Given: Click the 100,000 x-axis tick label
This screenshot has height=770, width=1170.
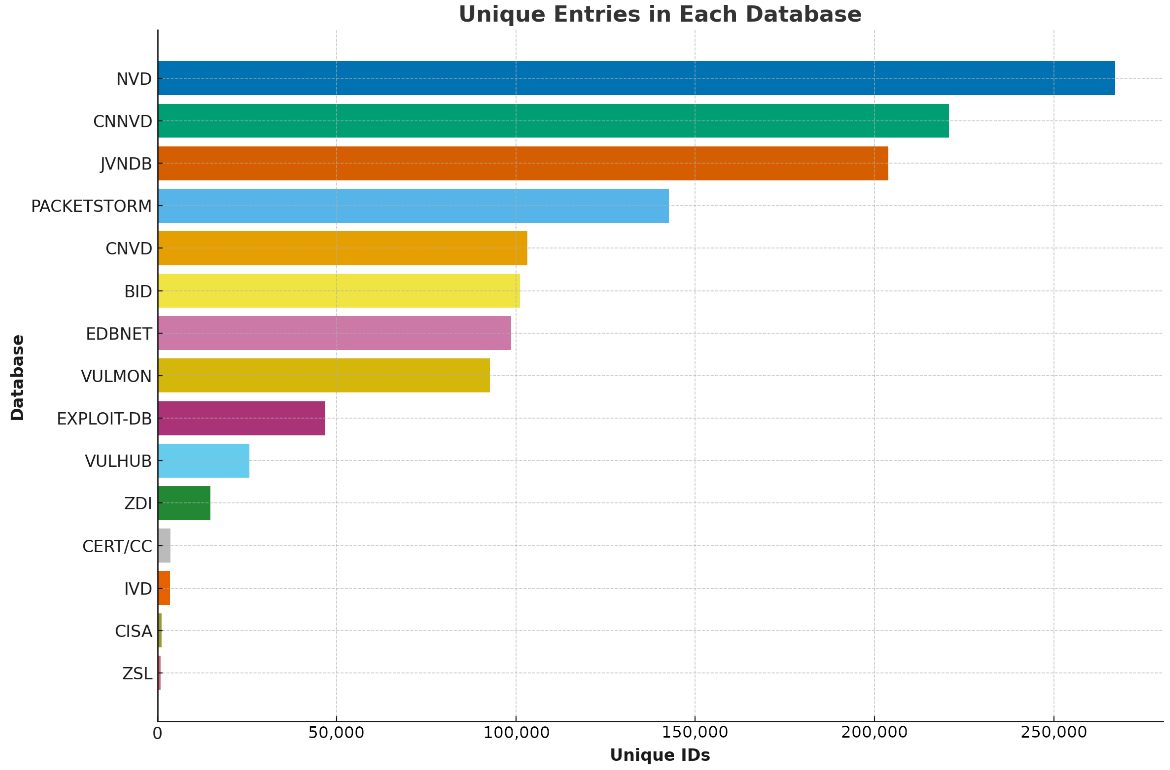Looking at the screenshot, I should click(x=516, y=733).
